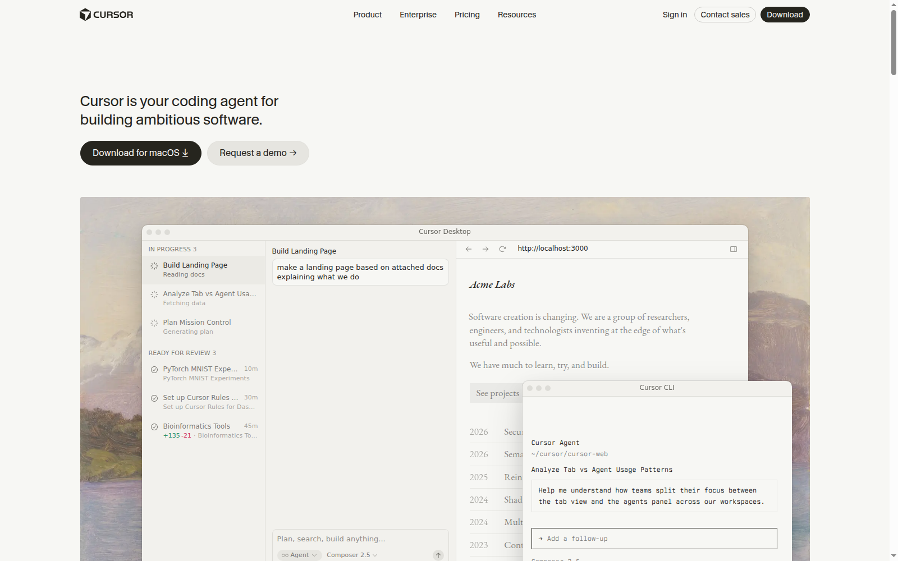This screenshot has width=898, height=561.
Task: Send prompt with the up-arrow submit icon
Action: tap(438, 555)
